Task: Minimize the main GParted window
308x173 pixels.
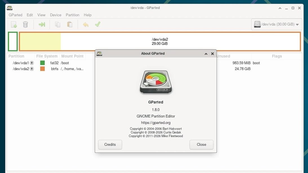Action: [x=287, y=8]
